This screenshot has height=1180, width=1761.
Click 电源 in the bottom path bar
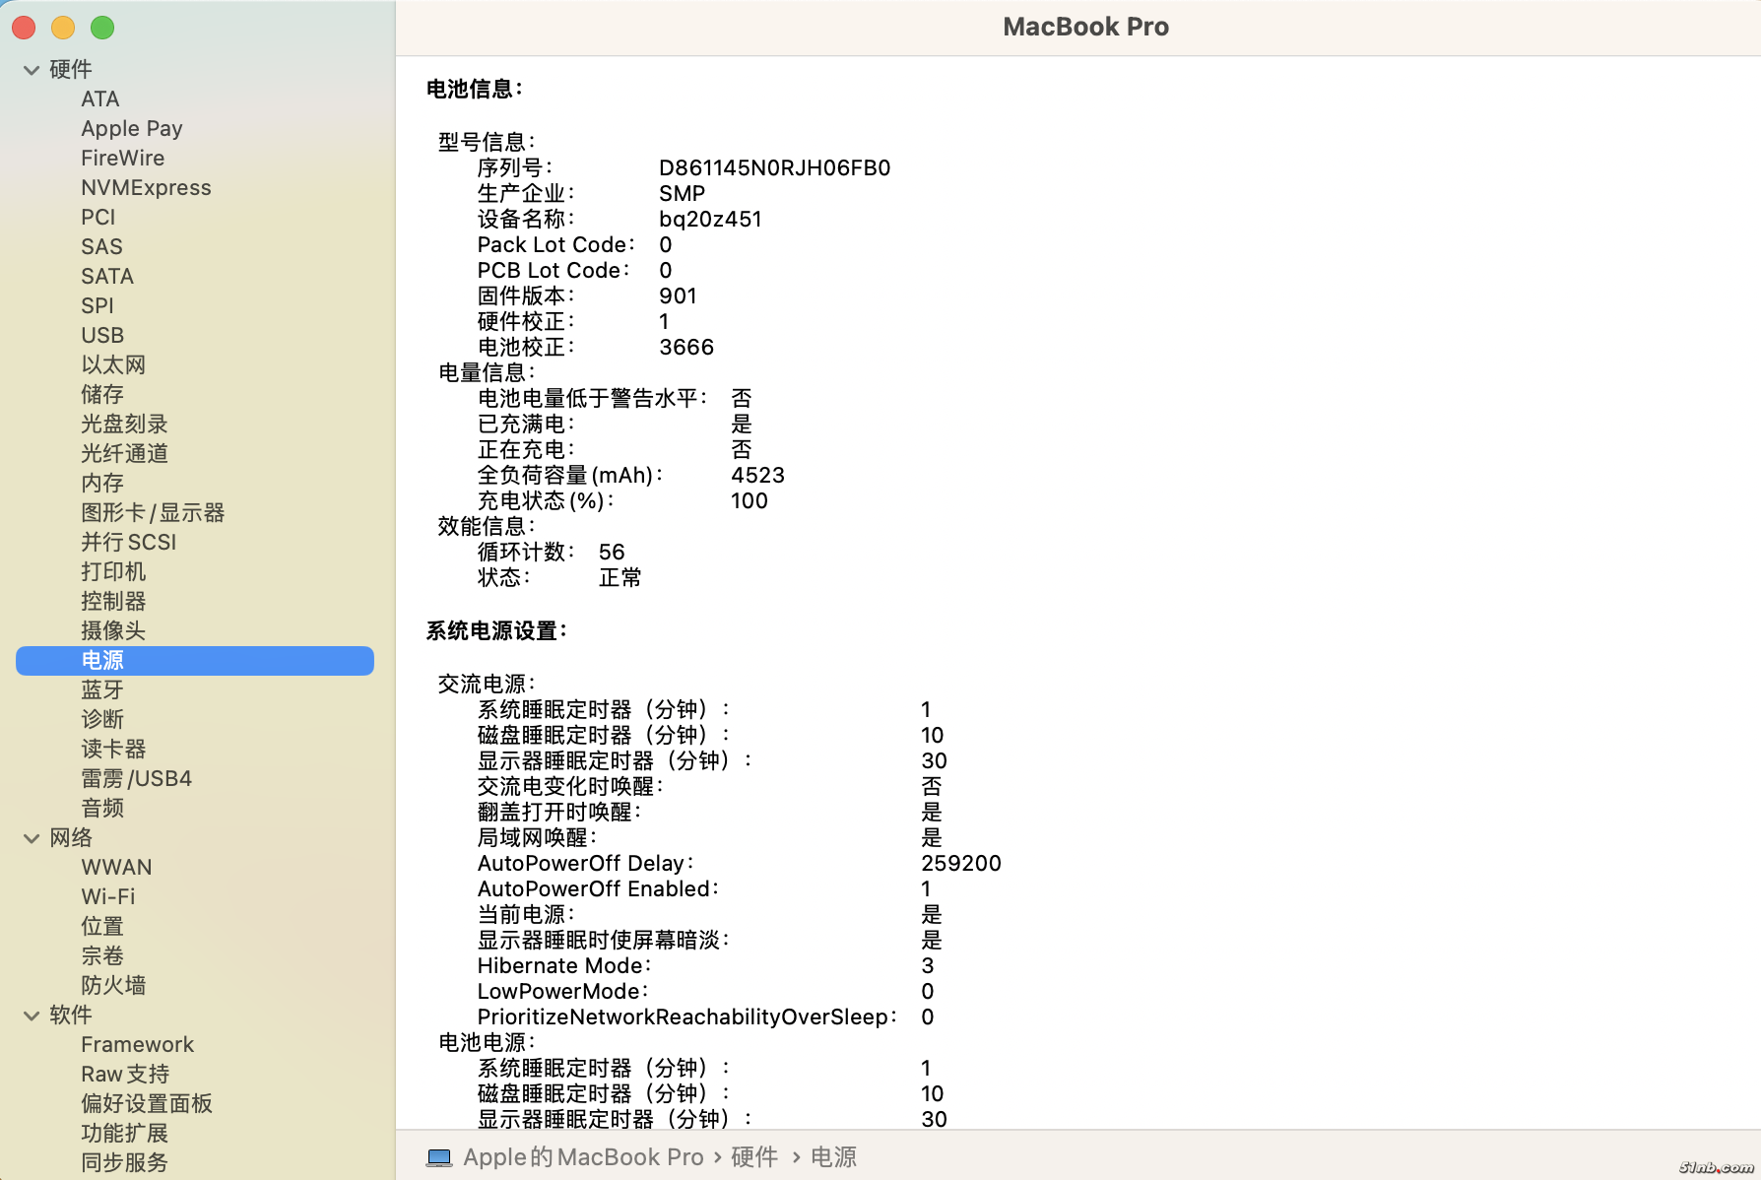[833, 1157]
